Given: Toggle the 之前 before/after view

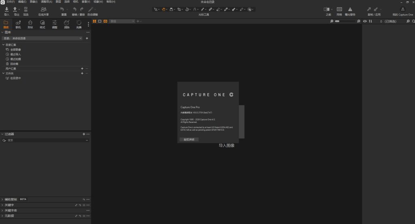Looking at the screenshot, I should click(x=327, y=9).
